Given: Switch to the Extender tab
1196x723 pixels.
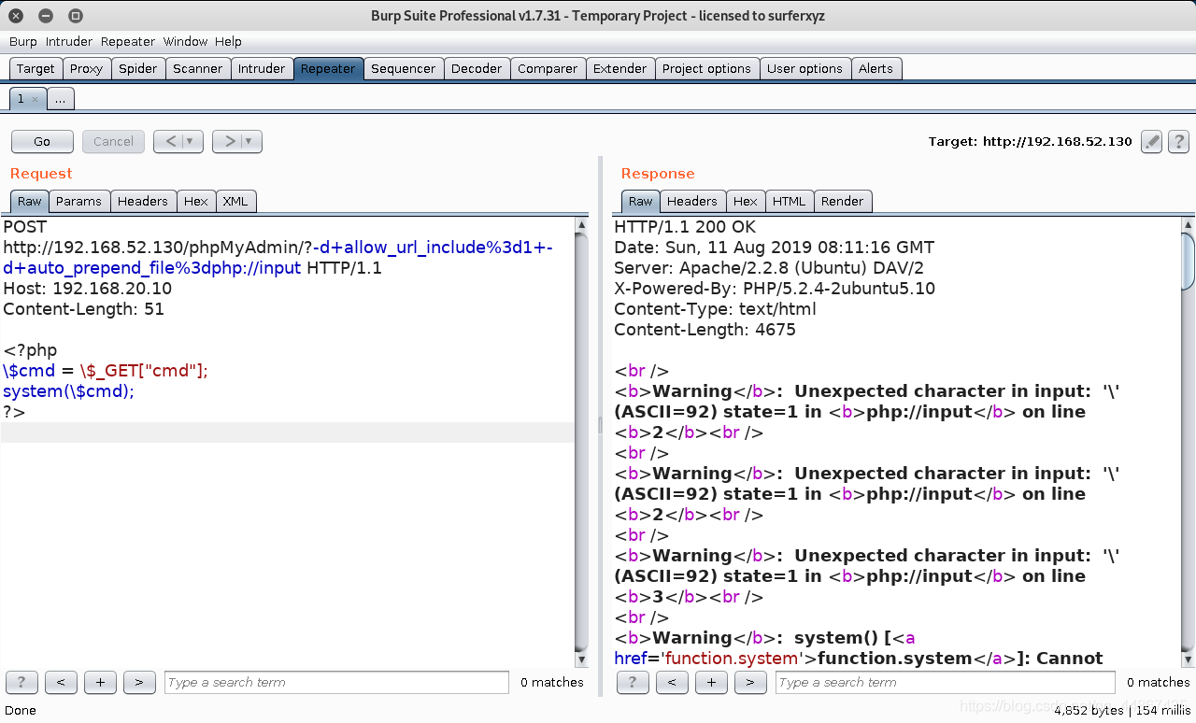Looking at the screenshot, I should point(620,69).
